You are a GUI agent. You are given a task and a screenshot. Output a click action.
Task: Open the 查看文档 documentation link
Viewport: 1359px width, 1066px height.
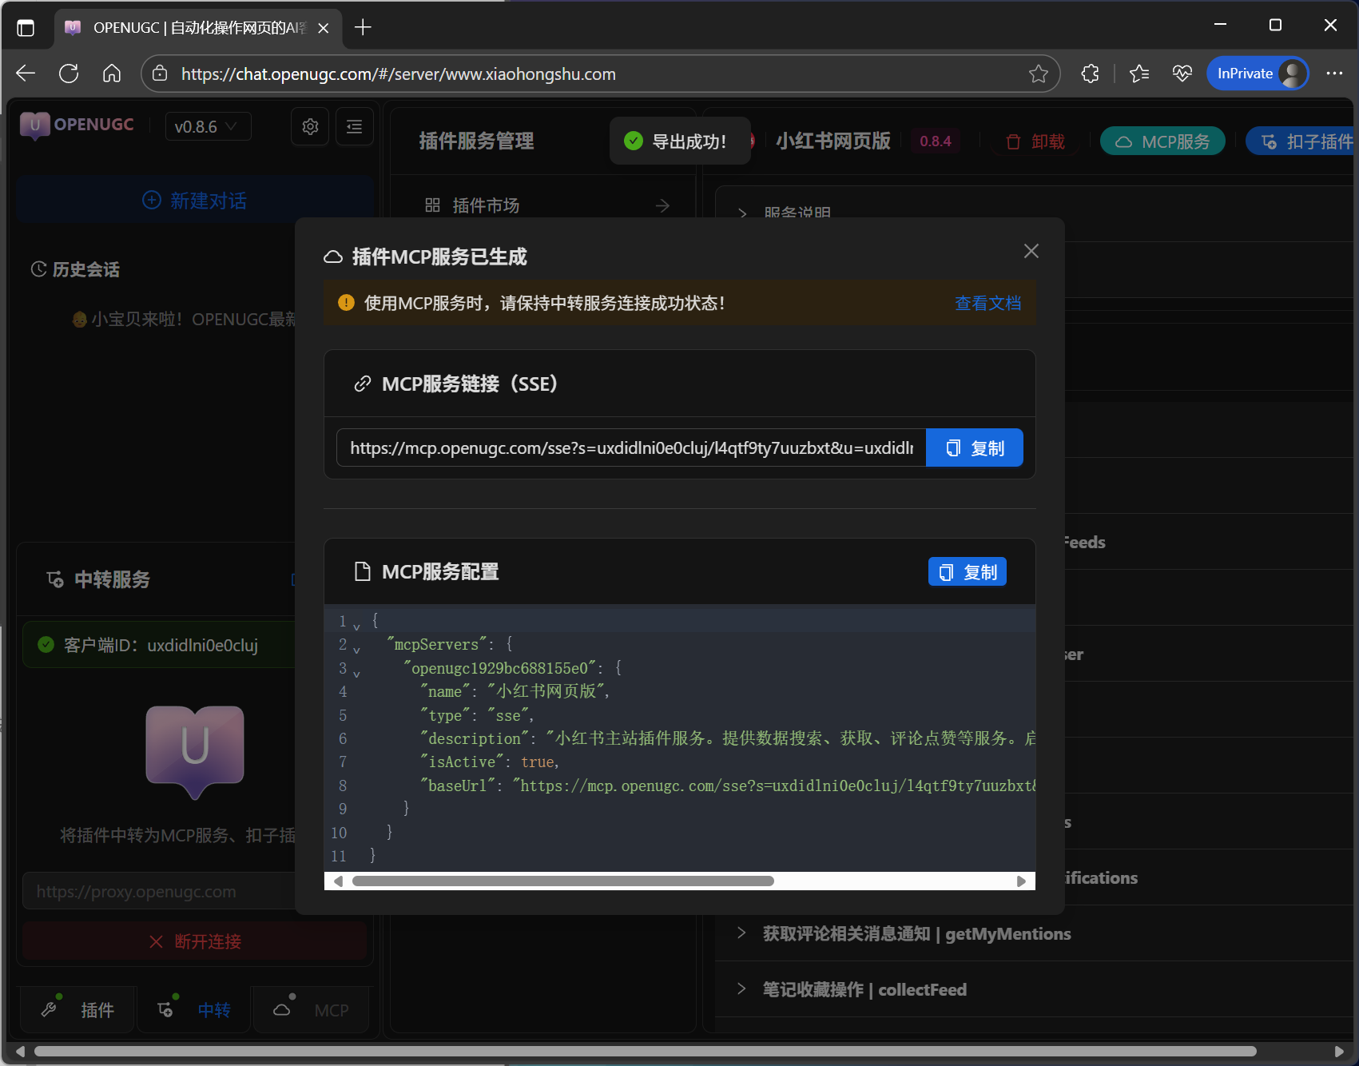pos(987,303)
